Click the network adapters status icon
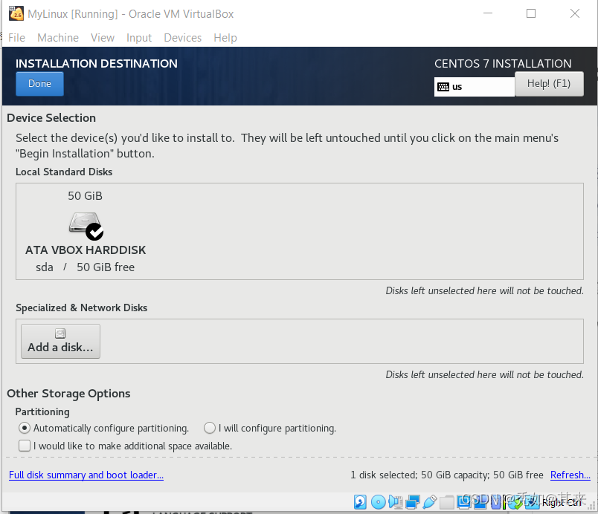This screenshot has height=514, width=598. [413, 502]
